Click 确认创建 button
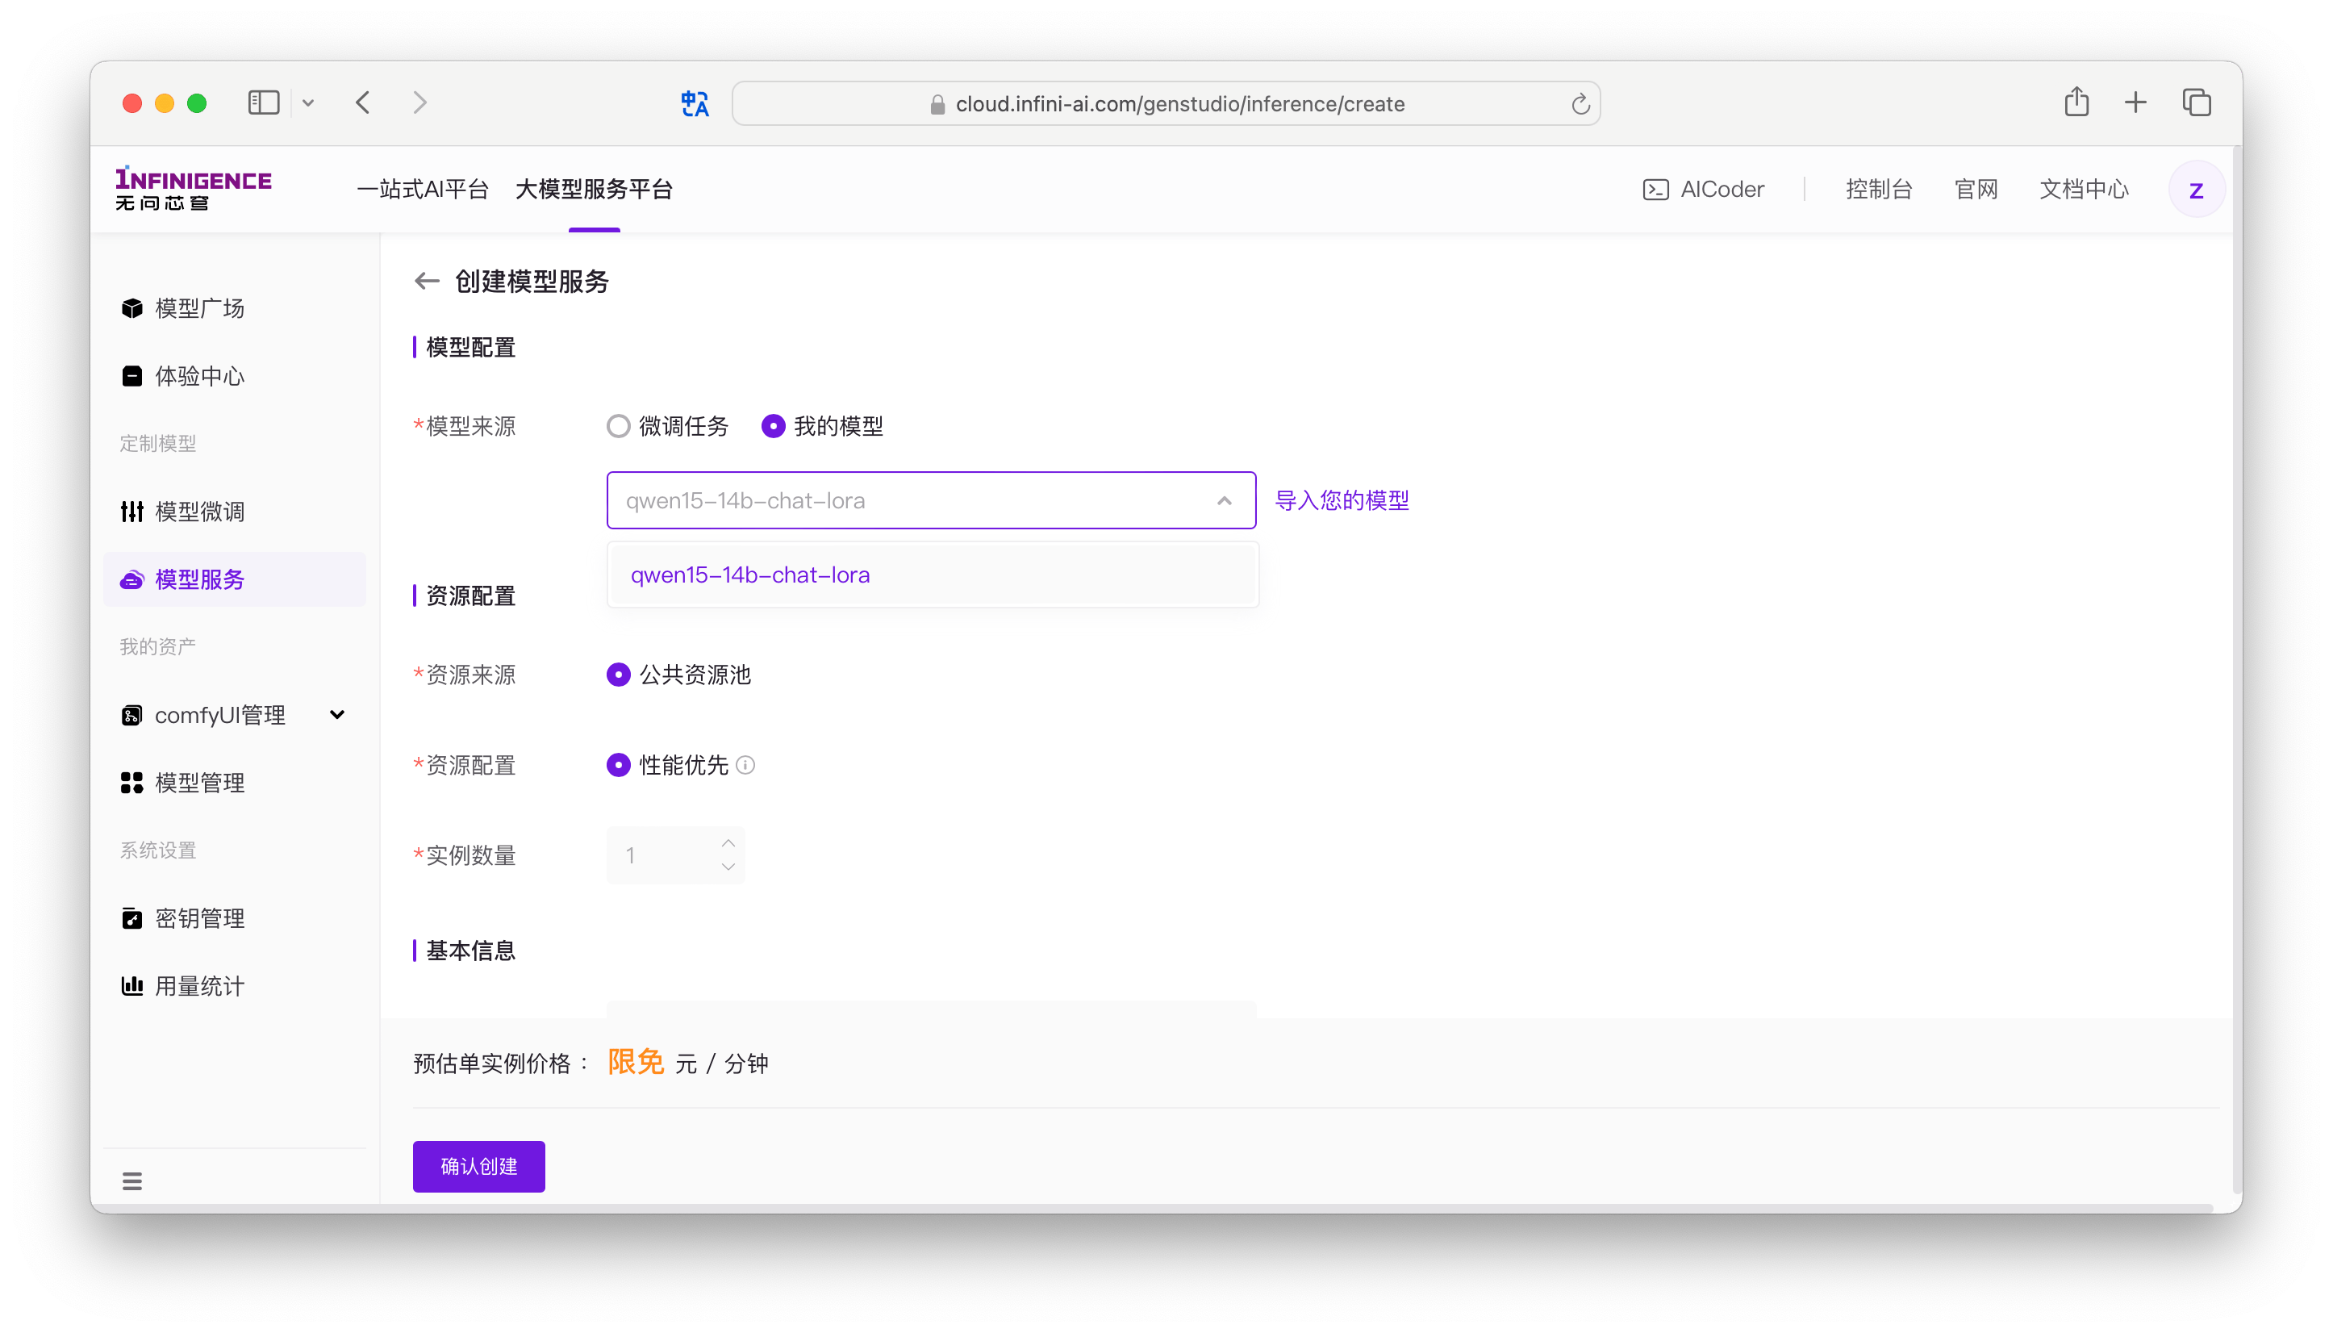 tap(478, 1167)
